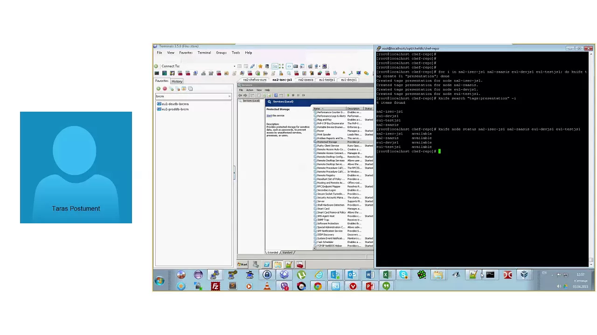Open Outlook from the taskbar
597x335 pixels.
(353, 275)
